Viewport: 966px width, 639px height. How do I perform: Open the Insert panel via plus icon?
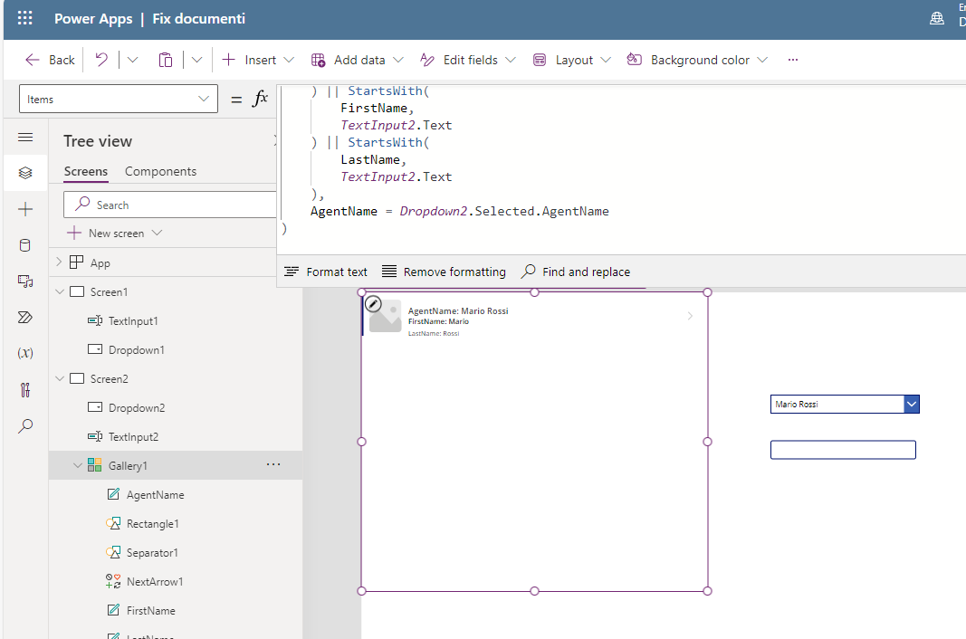pos(24,209)
